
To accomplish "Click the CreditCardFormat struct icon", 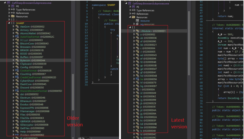I will [17, 77].
